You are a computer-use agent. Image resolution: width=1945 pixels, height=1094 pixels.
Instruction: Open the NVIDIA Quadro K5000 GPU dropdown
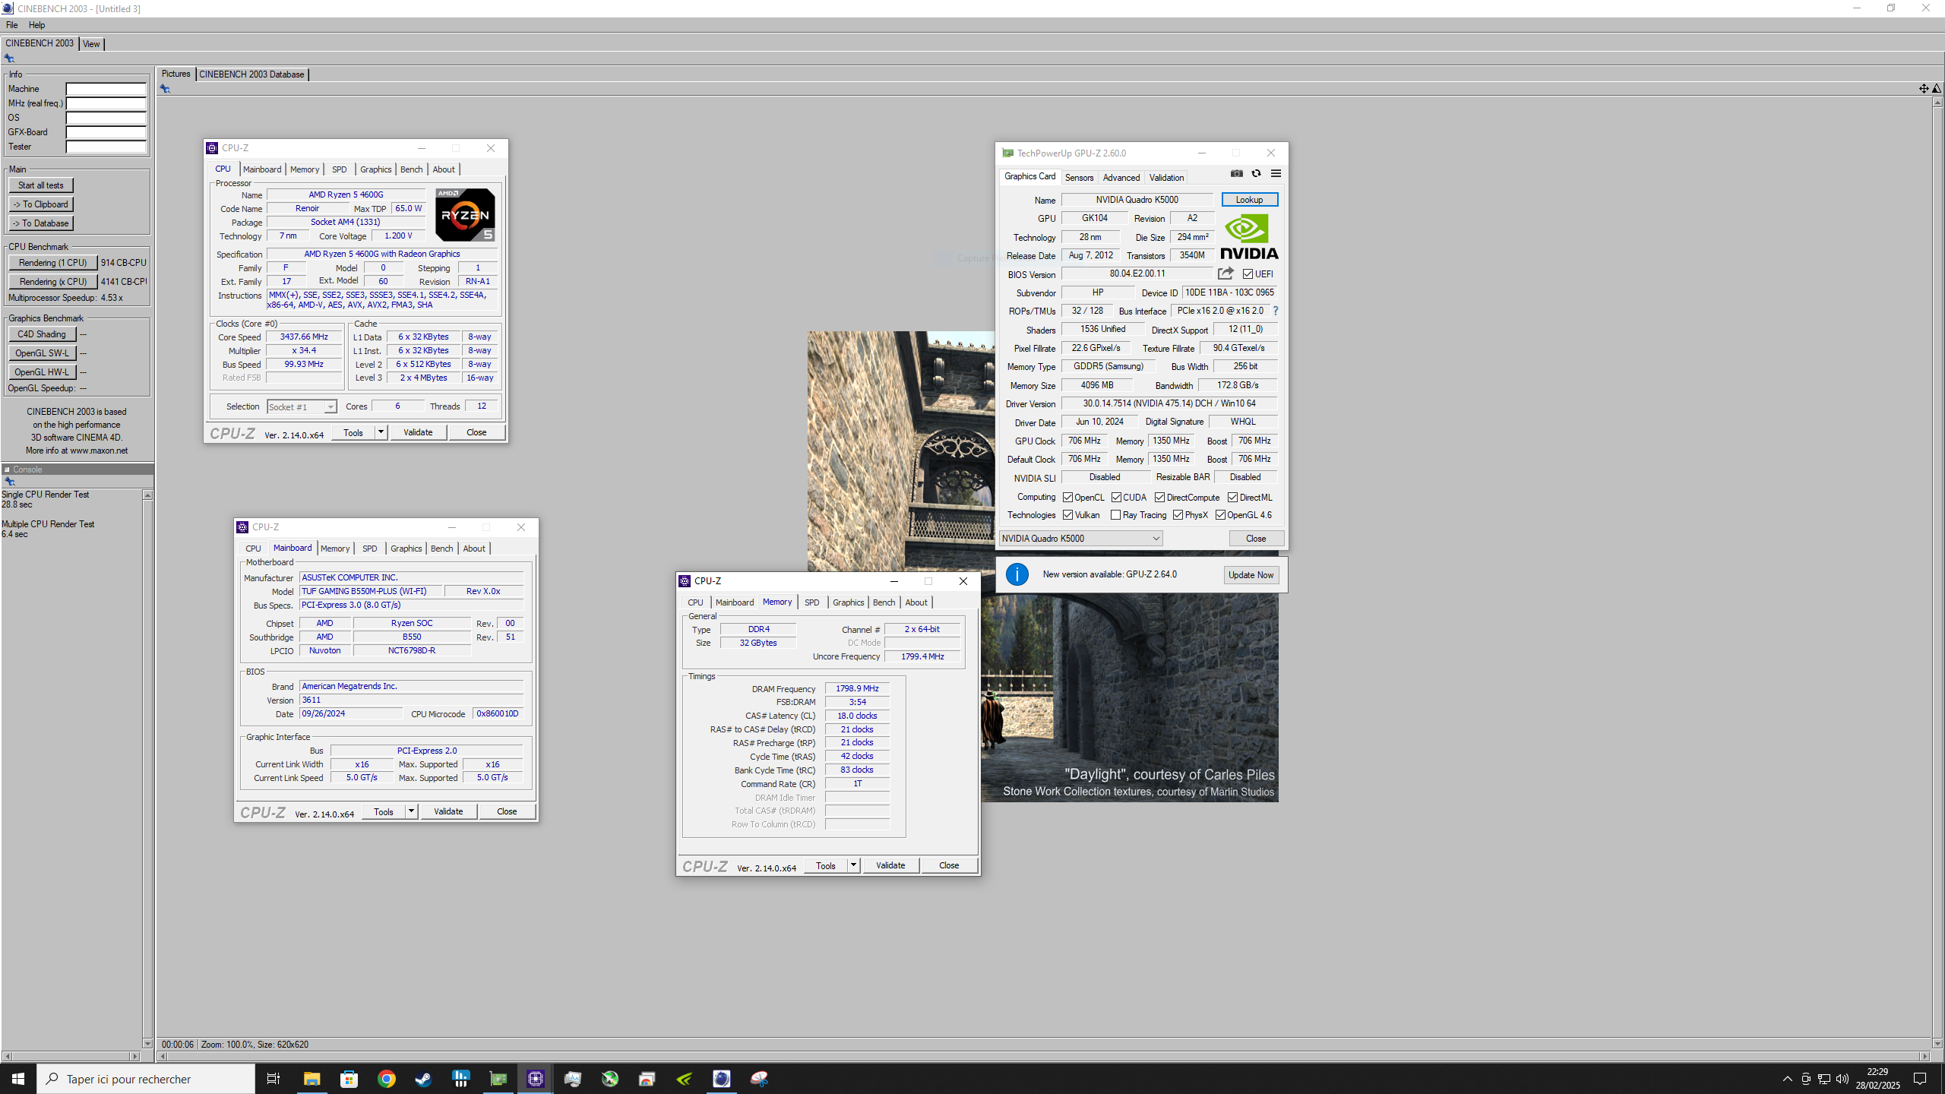point(1080,539)
